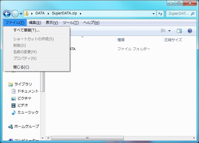This screenshot has width=199, height=143.
Task: Maximize the Explorer window
Action: pyautogui.click(x=179, y=3)
